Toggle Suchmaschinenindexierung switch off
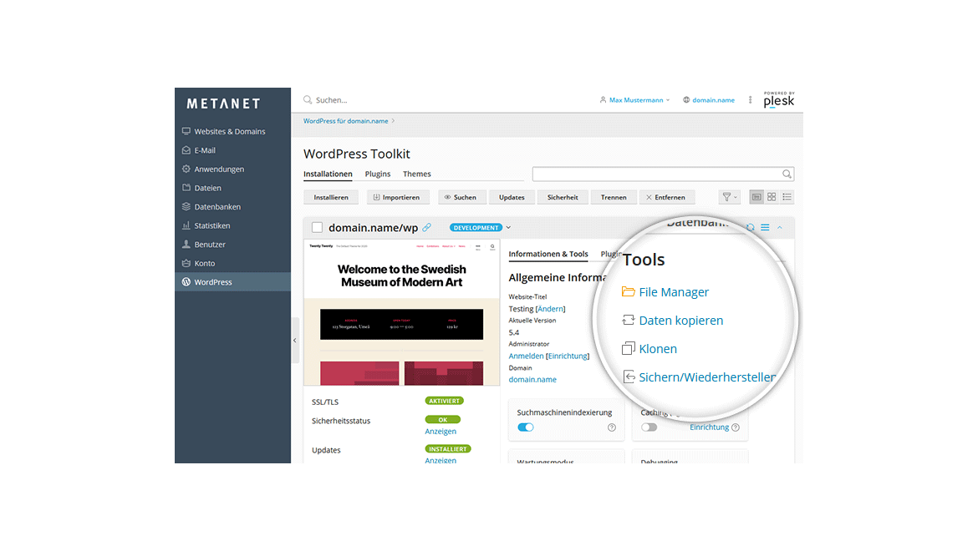Viewport: 978px width, 551px height. coord(526,427)
